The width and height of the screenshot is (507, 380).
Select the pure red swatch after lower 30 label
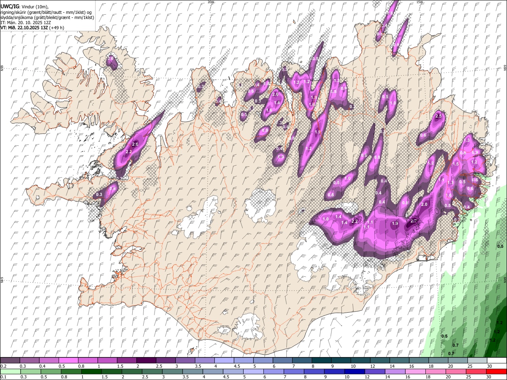click(496, 371)
